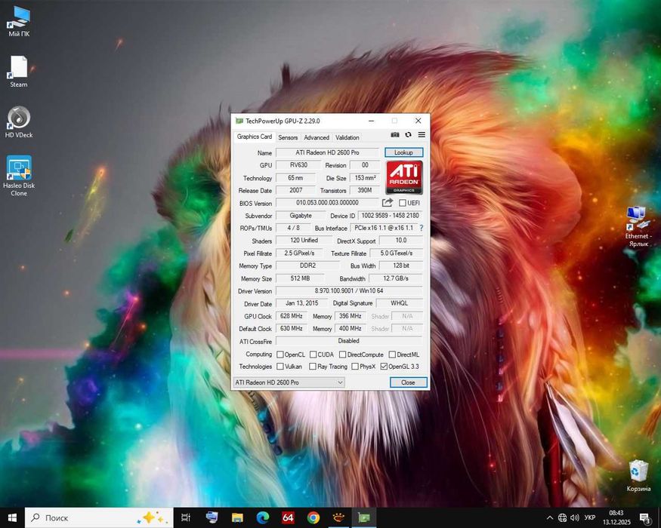Toggle the OpenGL 3.3 checkbox
The width and height of the screenshot is (661, 528).
pos(384,367)
